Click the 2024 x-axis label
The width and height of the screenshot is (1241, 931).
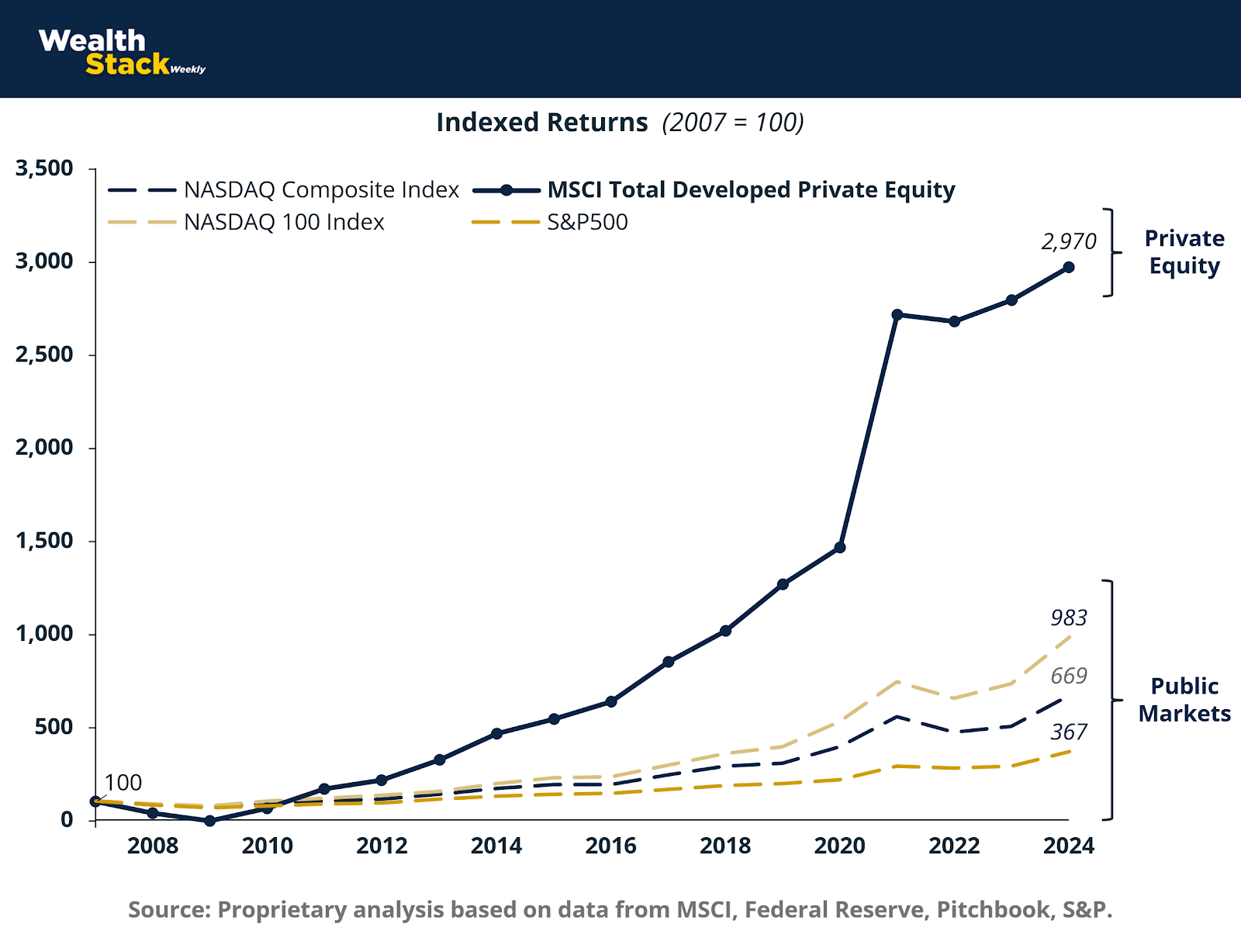(1069, 846)
